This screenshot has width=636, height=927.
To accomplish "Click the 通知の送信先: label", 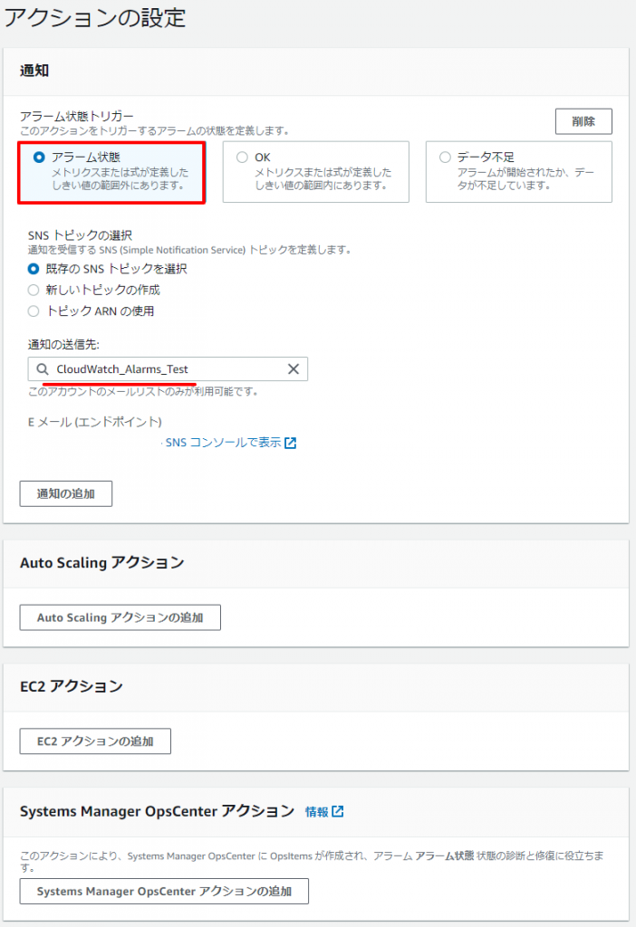I will [x=64, y=344].
